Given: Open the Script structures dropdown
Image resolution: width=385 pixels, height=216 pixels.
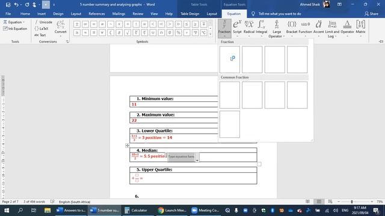Looking at the screenshot, I should [x=237, y=29].
